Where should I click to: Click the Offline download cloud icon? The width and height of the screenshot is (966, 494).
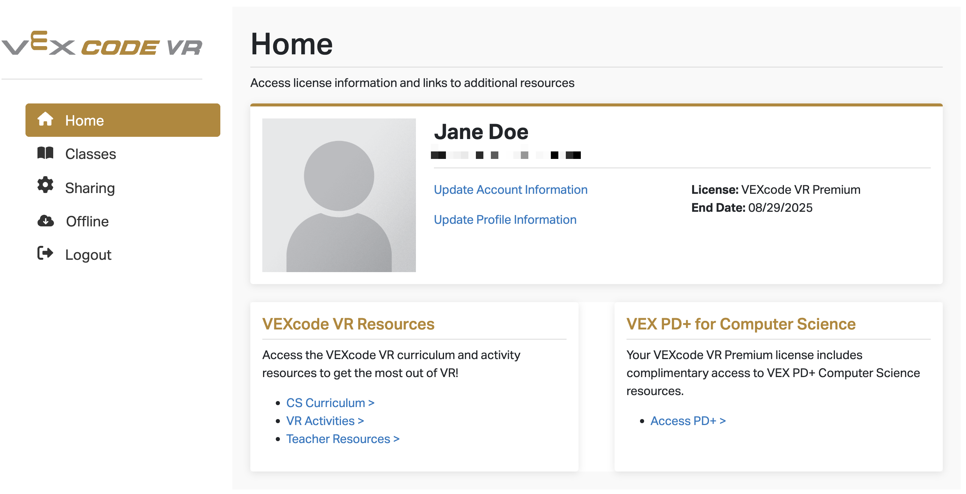tap(45, 220)
